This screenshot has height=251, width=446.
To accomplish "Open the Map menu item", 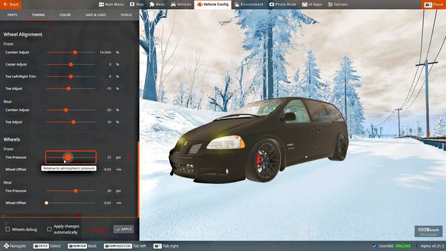I will tap(137, 4).
